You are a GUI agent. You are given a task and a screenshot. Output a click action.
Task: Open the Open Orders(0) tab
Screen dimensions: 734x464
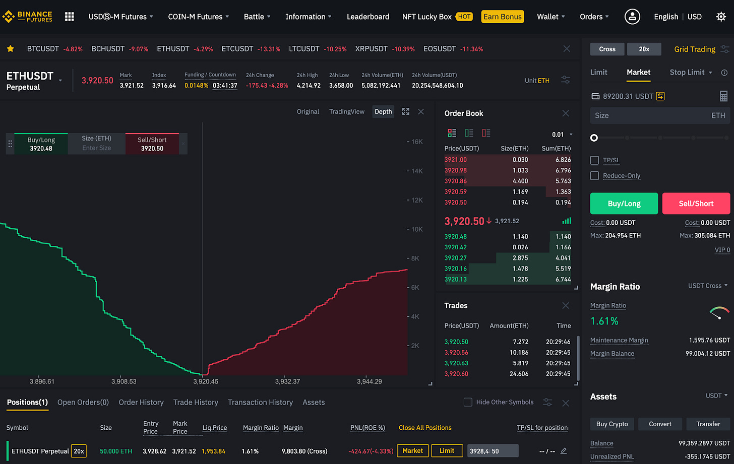pyautogui.click(x=83, y=402)
